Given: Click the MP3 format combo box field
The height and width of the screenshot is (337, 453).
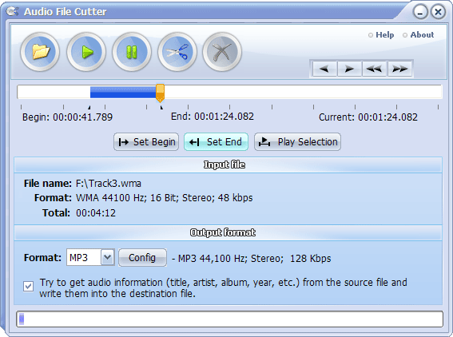Looking at the screenshot, I should [x=90, y=257].
